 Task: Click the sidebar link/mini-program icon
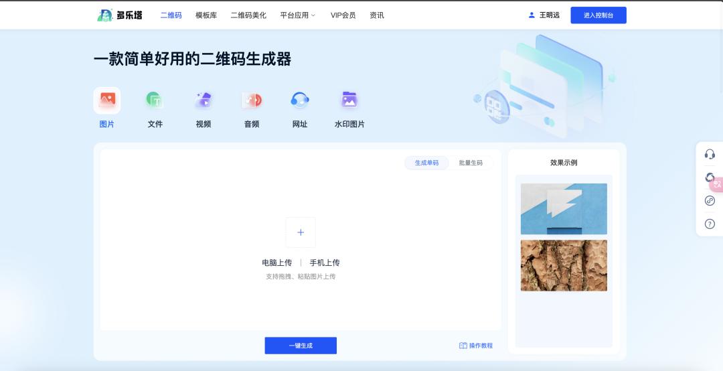pos(710,201)
